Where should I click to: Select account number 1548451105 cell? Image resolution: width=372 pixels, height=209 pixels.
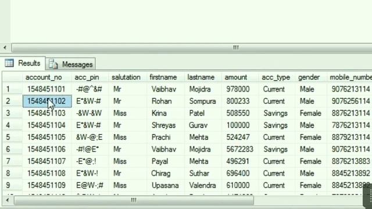(47, 137)
